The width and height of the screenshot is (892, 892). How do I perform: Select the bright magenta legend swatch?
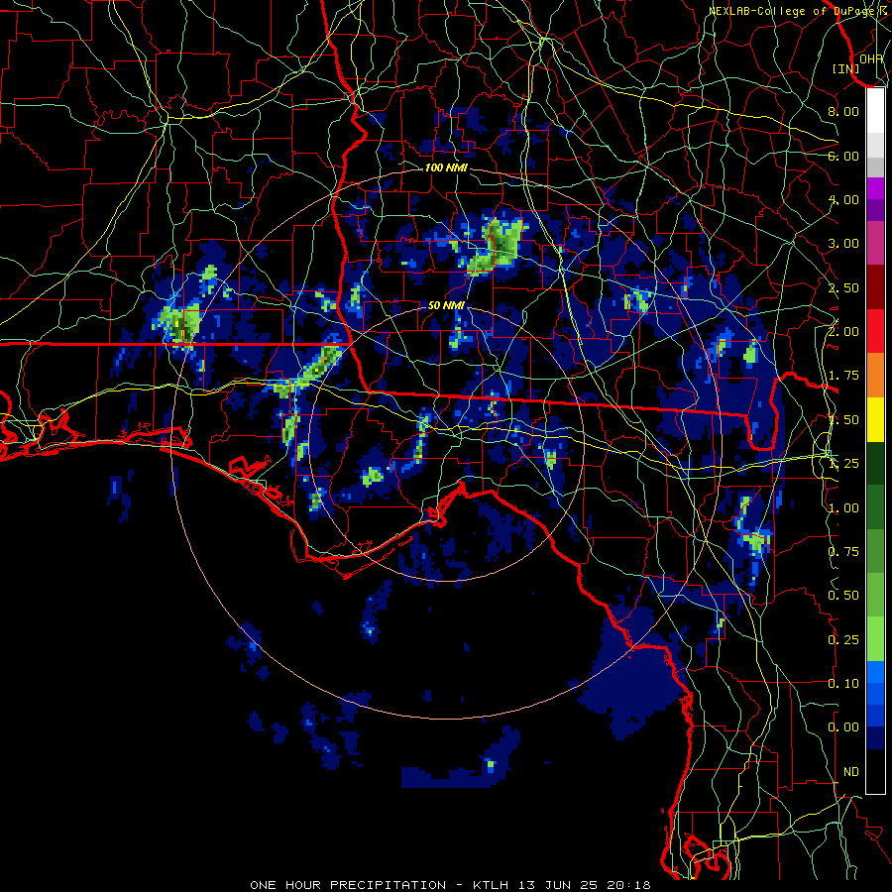(x=875, y=188)
